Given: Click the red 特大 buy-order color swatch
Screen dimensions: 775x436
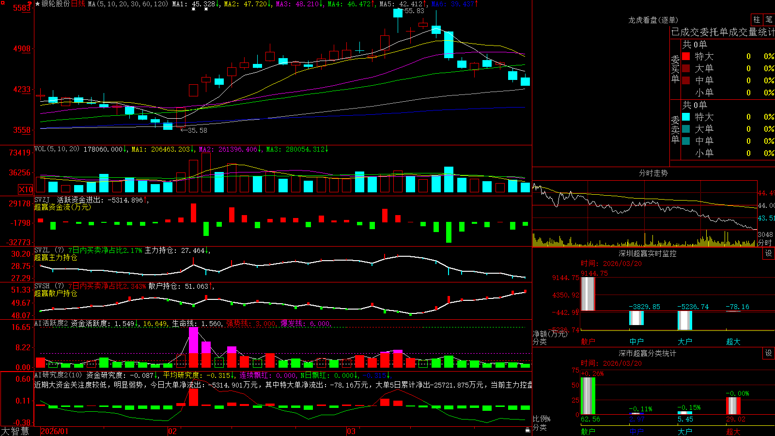Looking at the screenshot, I should click(686, 56).
